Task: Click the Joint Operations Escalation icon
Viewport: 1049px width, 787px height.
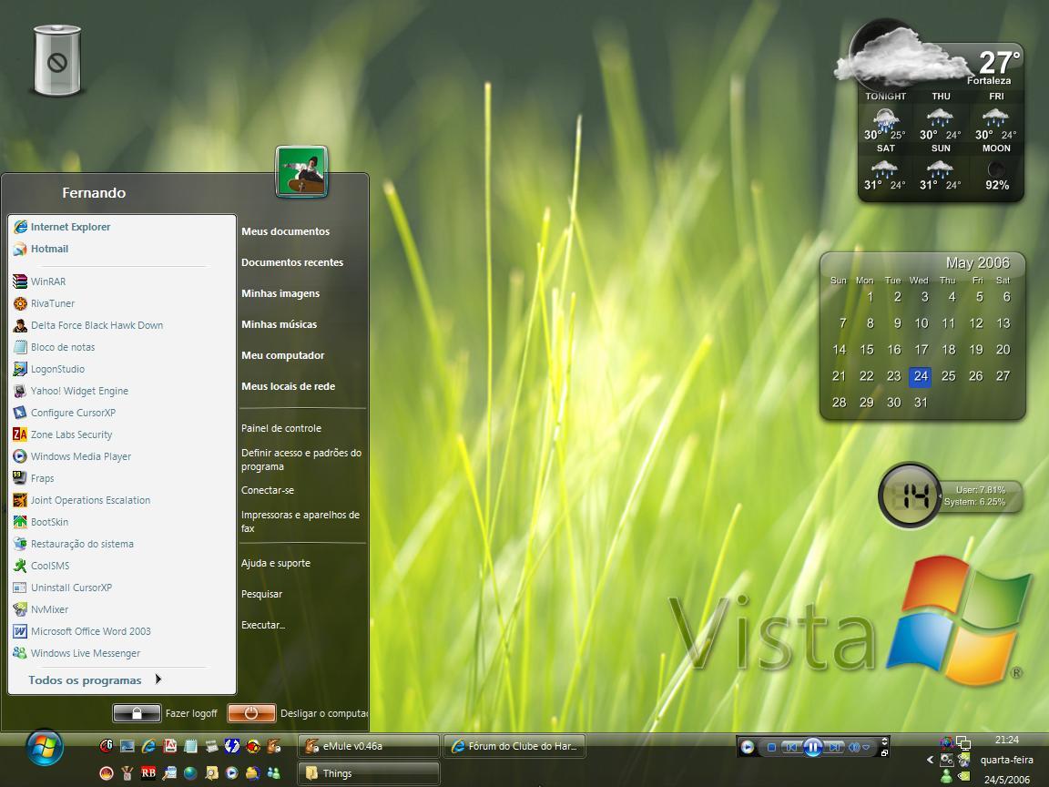Action: tap(20, 501)
